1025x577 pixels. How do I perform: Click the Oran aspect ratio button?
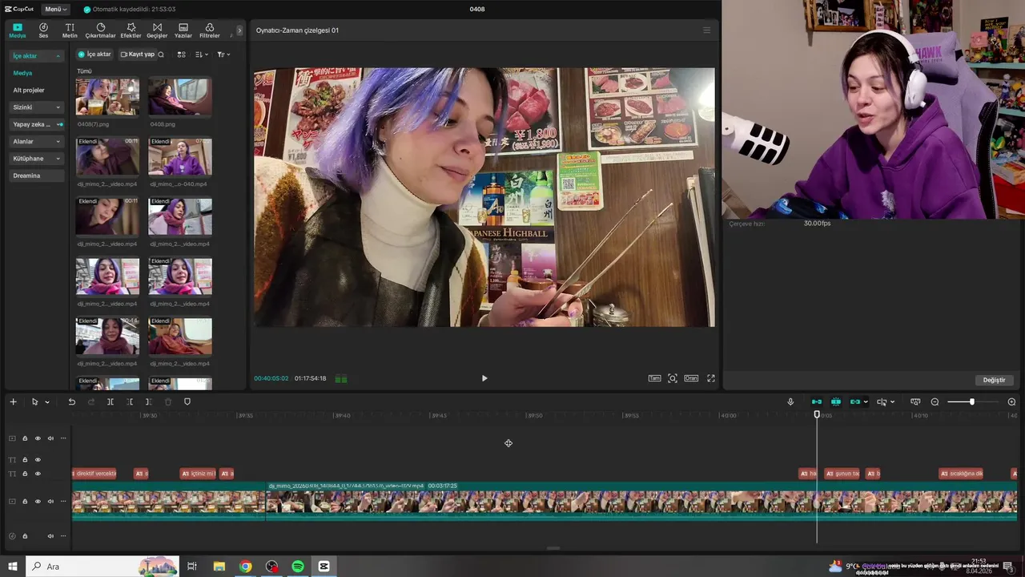(x=691, y=378)
